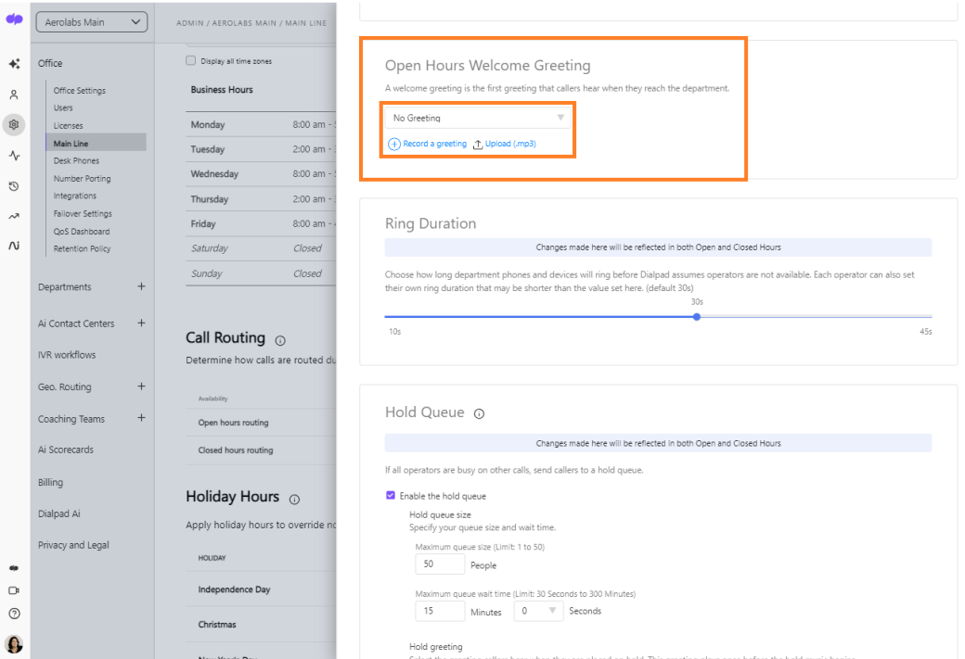Screen dimensions: 965x659
Task: Click the help question mark icon
Action: (14, 614)
